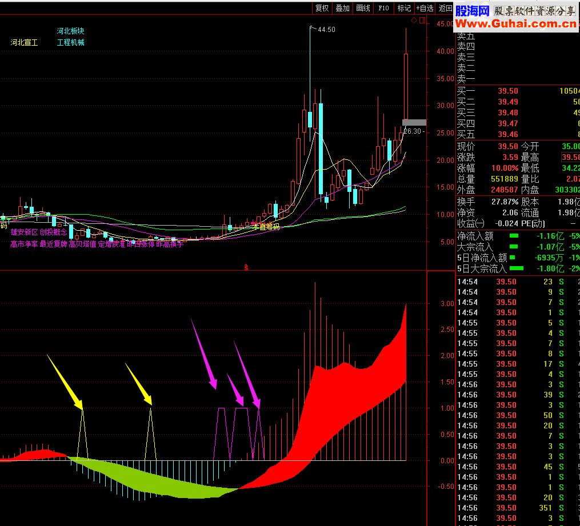Click the 标记 mark button
The width and height of the screenshot is (580, 526).
click(x=404, y=8)
